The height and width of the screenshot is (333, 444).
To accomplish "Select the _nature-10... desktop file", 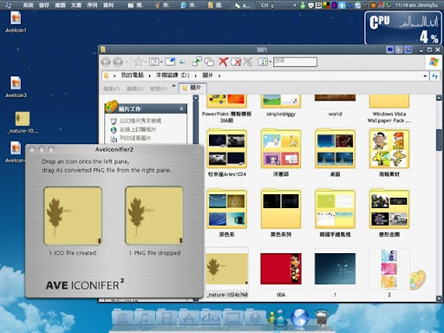I will [x=23, y=122].
